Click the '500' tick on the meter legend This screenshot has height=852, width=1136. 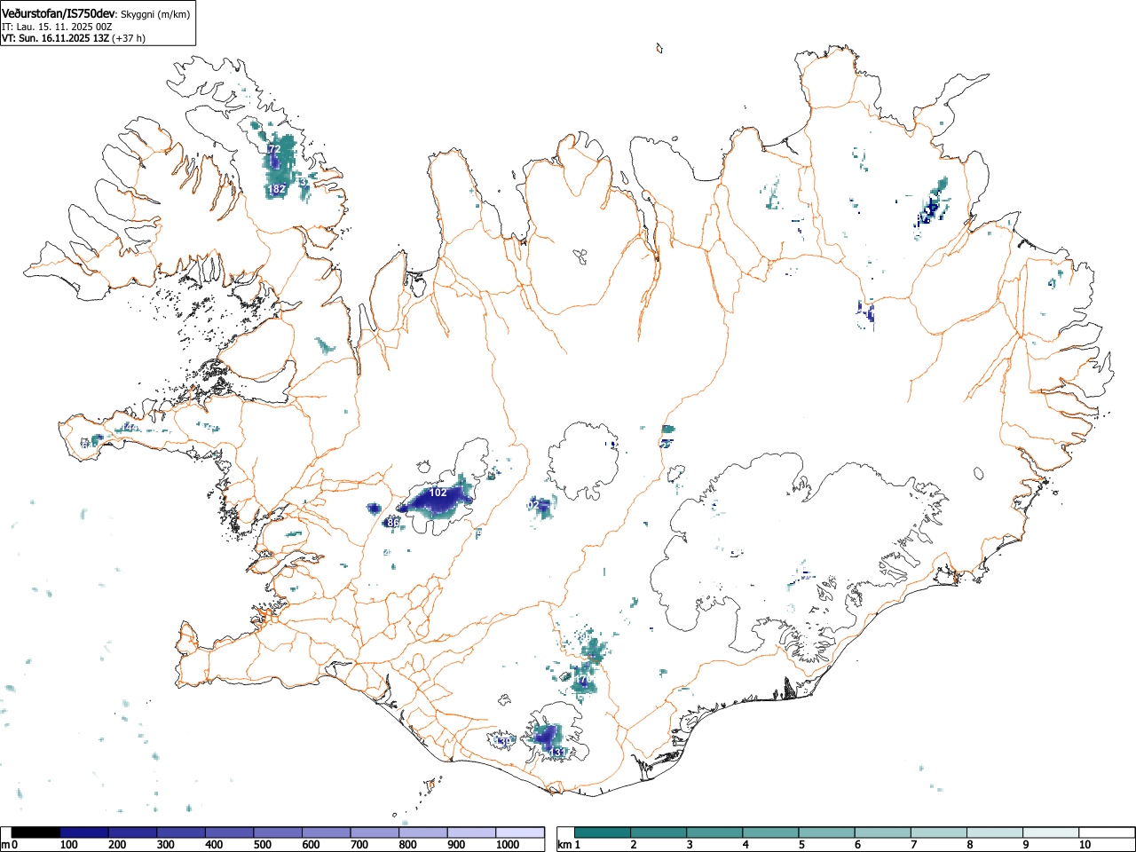tap(262, 845)
